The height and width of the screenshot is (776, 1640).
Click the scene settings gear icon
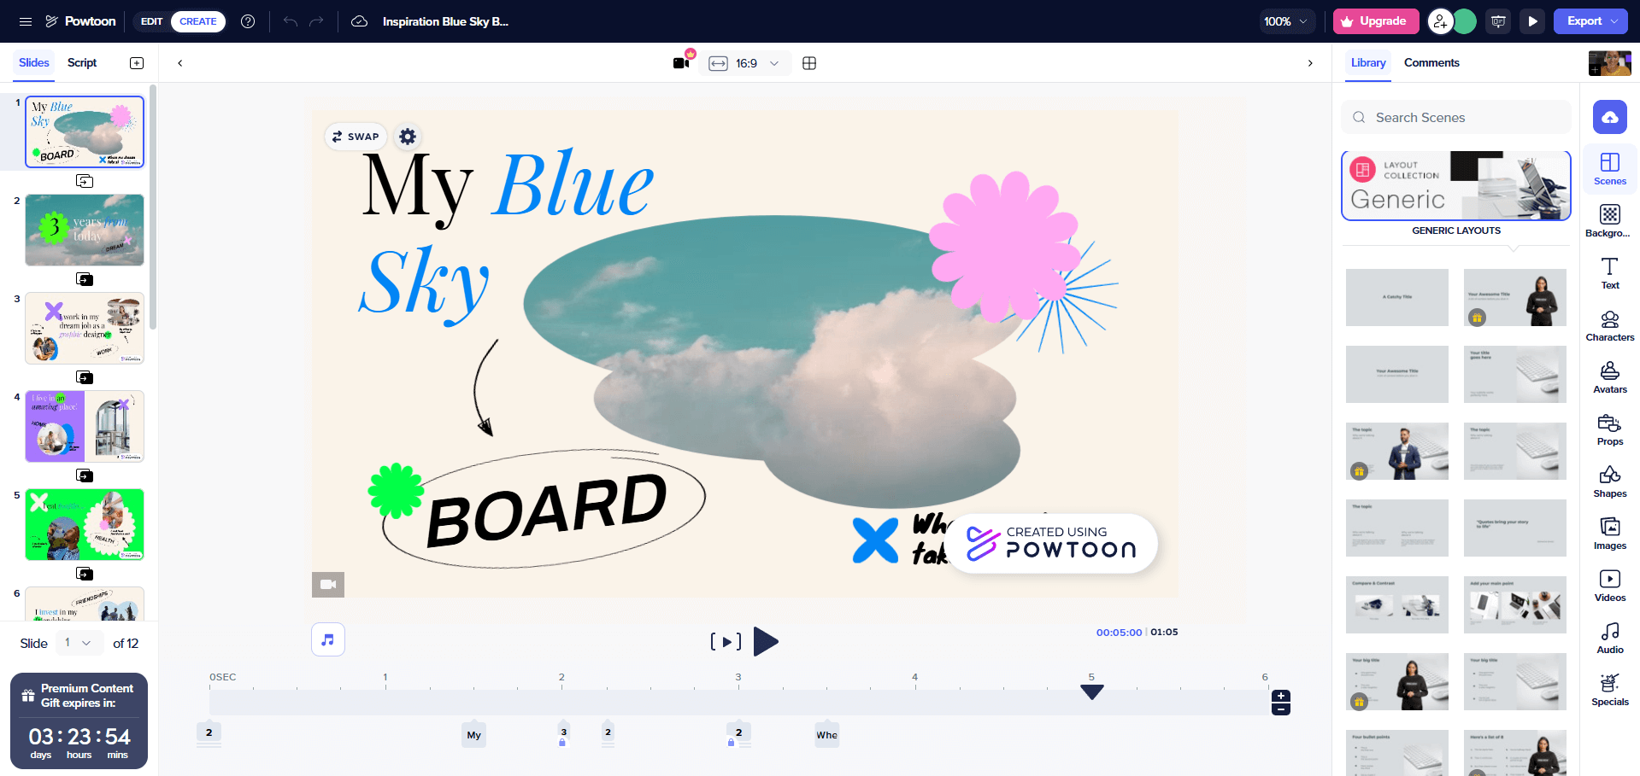pos(408,137)
